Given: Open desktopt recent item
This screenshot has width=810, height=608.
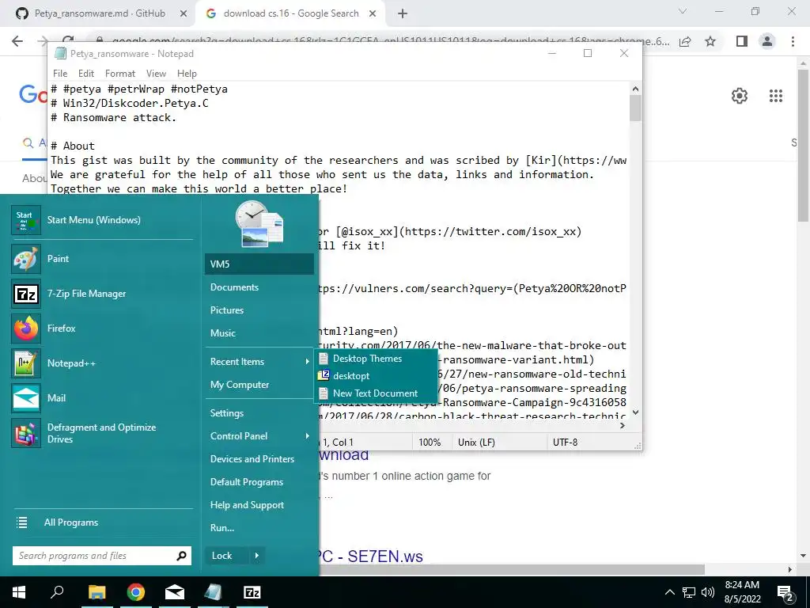Looking at the screenshot, I should point(376,376).
